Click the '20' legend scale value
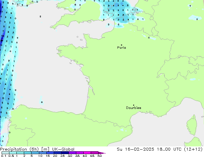The width and height of the screenshot is (204, 157). 55,156
